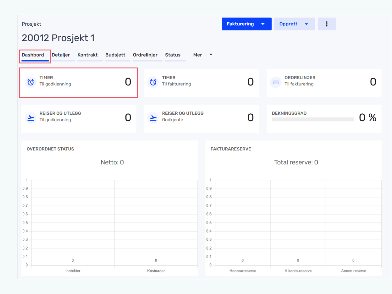Click the Mer tab label

point(198,55)
